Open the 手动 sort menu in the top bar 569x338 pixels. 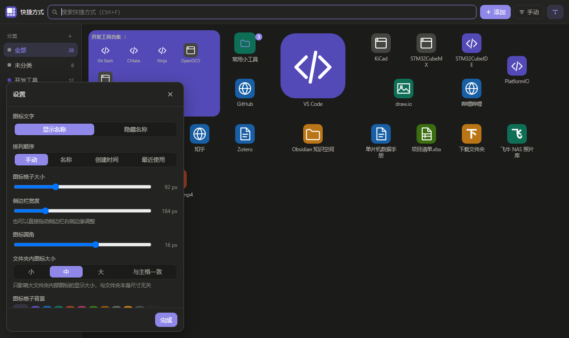click(x=529, y=12)
